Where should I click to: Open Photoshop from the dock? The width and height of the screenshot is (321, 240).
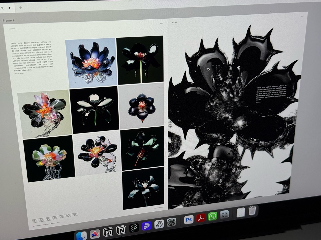(189, 219)
